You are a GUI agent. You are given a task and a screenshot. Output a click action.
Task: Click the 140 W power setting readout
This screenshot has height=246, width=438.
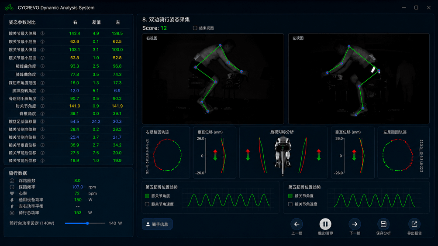pos(115,223)
